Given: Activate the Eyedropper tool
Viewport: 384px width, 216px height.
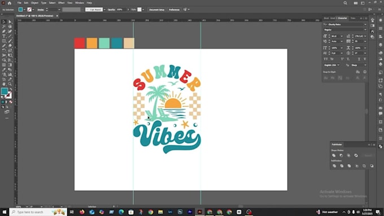Looking at the screenshot, I should coord(4,70).
